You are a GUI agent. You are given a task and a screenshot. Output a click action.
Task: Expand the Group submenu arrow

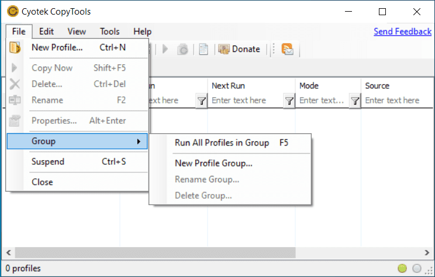click(x=139, y=141)
